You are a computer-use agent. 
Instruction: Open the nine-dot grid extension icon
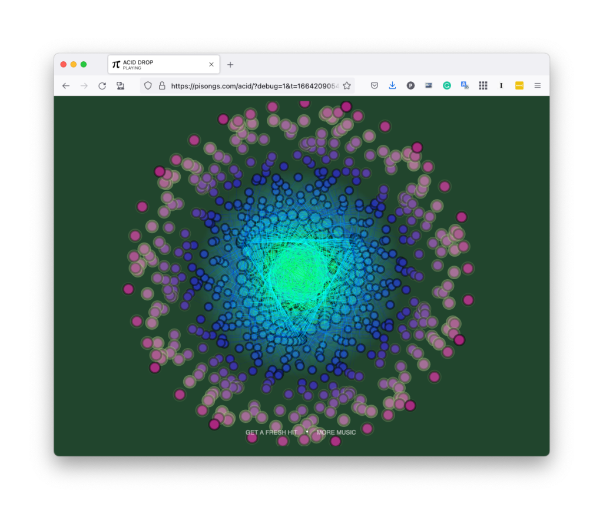click(483, 86)
